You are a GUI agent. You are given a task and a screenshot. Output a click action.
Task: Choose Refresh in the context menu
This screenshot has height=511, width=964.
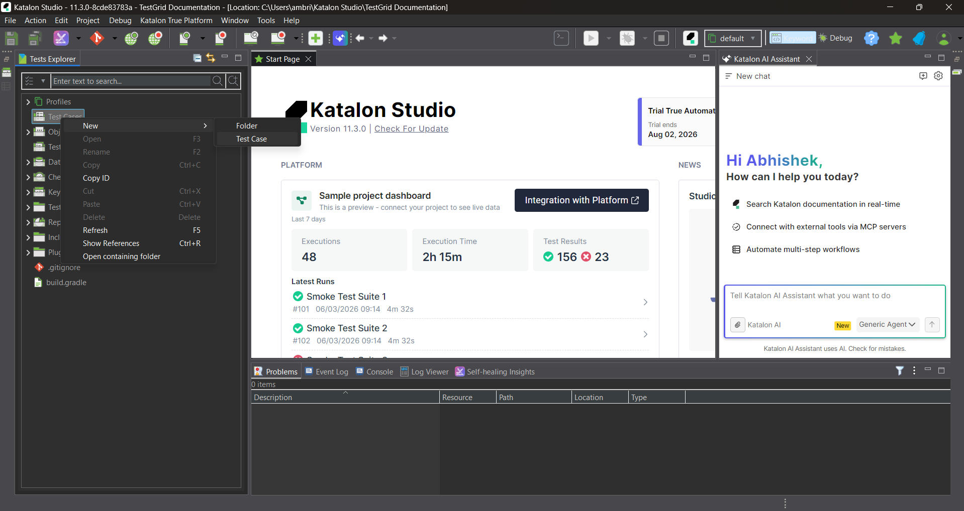(139, 230)
